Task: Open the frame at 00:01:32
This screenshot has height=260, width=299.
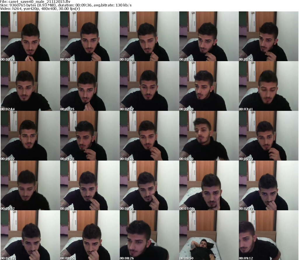Action: tap(209, 36)
